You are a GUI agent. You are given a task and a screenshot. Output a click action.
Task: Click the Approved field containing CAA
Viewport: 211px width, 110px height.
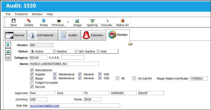pyautogui.click(x=70, y=93)
